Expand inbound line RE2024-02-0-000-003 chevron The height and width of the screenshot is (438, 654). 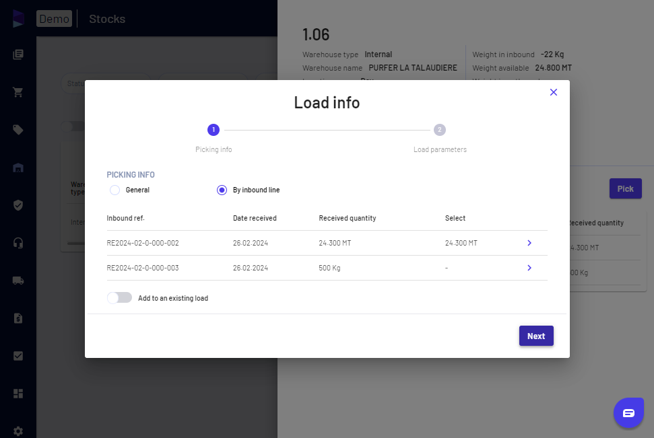tap(529, 268)
